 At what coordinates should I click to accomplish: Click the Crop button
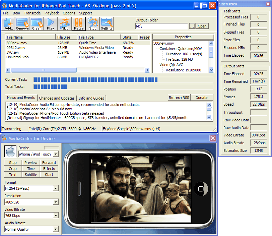13,169
